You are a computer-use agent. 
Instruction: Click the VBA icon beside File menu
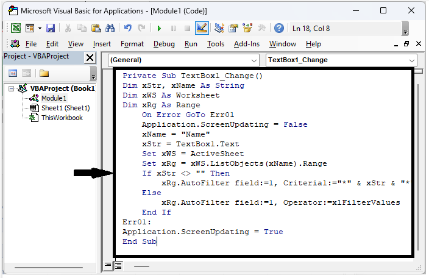15,43
